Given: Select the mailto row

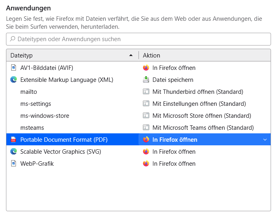Looking at the screenshot, I should [x=29, y=92].
